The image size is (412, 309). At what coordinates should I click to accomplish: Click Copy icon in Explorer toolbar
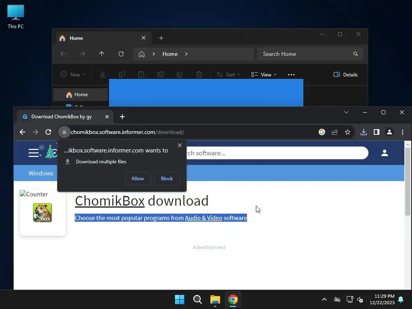pos(122,74)
